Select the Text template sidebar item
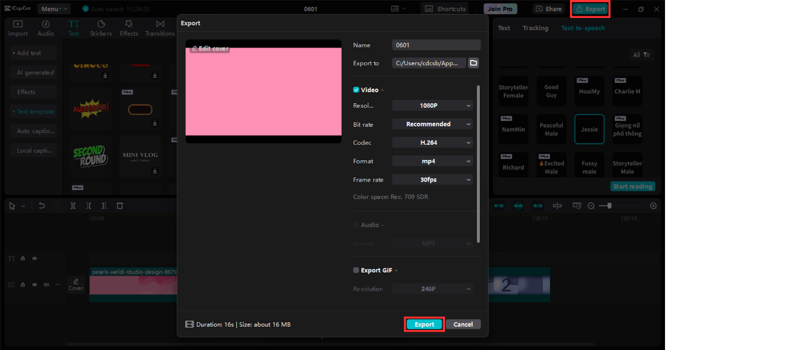Screen dimensions: 800x350 33,111
